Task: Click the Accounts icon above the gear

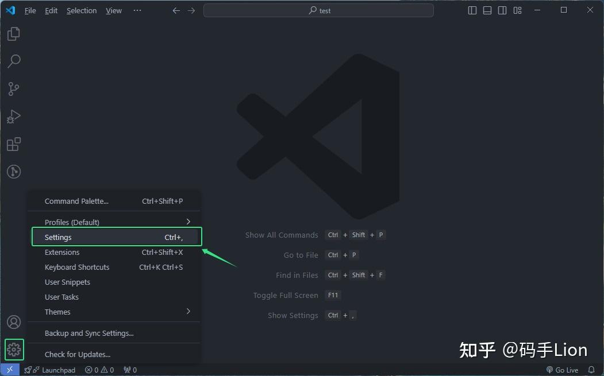Action: 13,322
